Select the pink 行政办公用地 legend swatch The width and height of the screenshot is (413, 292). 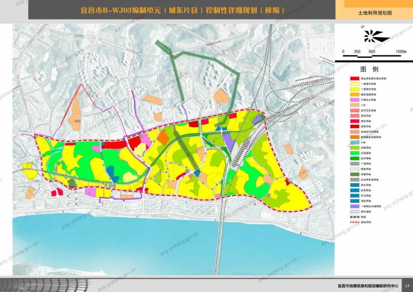pyautogui.click(x=354, y=100)
